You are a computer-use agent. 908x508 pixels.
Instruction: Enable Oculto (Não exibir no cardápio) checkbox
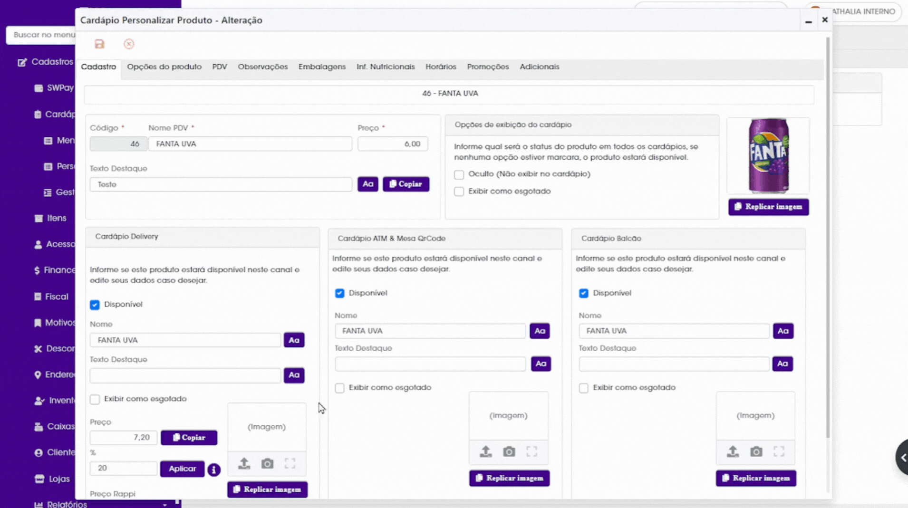(459, 174)
